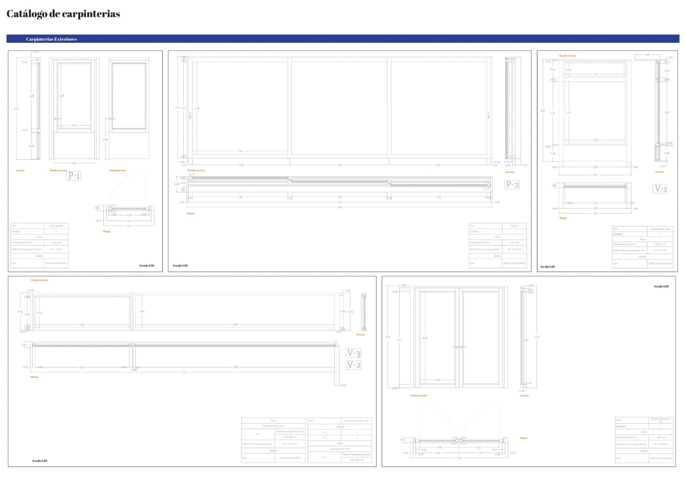Click 'Madera' heading in the P-1 table
Image resolution: width=686 pixels, height=484 pixels.
point(40,256)
